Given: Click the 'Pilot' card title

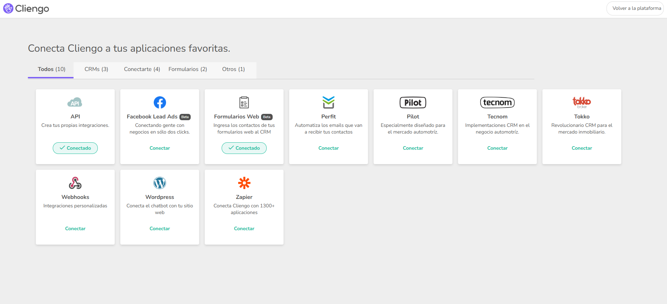Looking at the screenshot, I should click(413, 117).
